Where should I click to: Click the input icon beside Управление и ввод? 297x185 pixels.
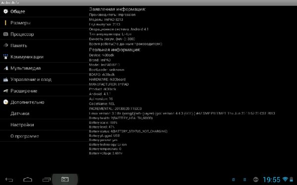(5, 79)
